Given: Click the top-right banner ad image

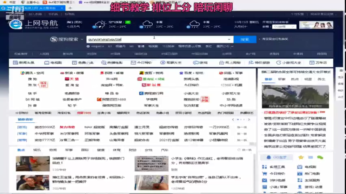Looking at the screenshot, I should [316, 25].
